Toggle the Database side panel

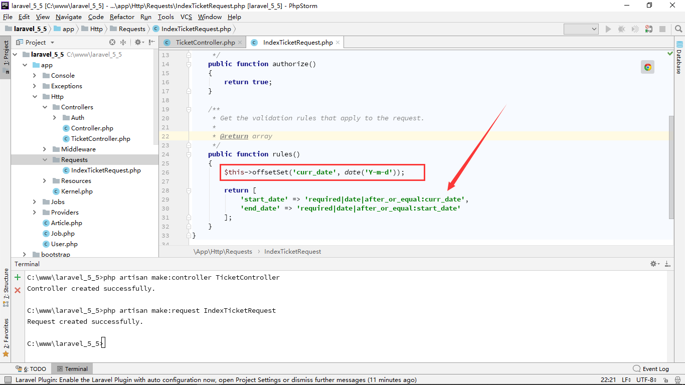[x=679, y=61]
